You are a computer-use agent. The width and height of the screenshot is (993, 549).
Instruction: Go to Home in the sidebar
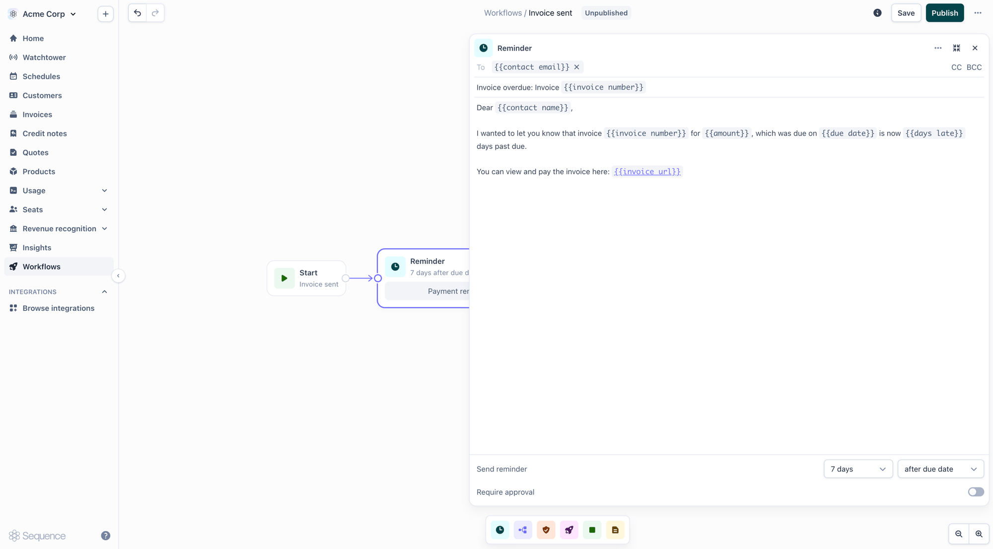(59, 38)
